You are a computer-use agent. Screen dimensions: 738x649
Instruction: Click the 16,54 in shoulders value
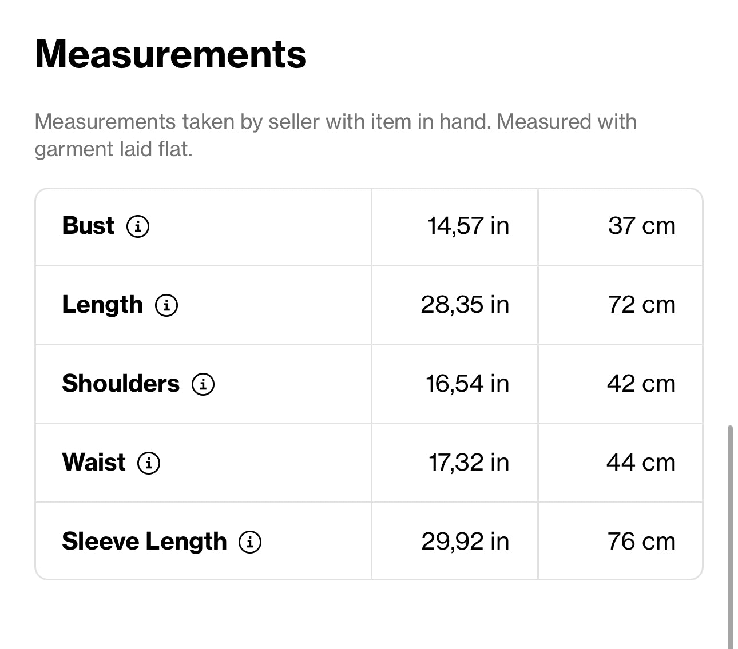coord(467,384)
